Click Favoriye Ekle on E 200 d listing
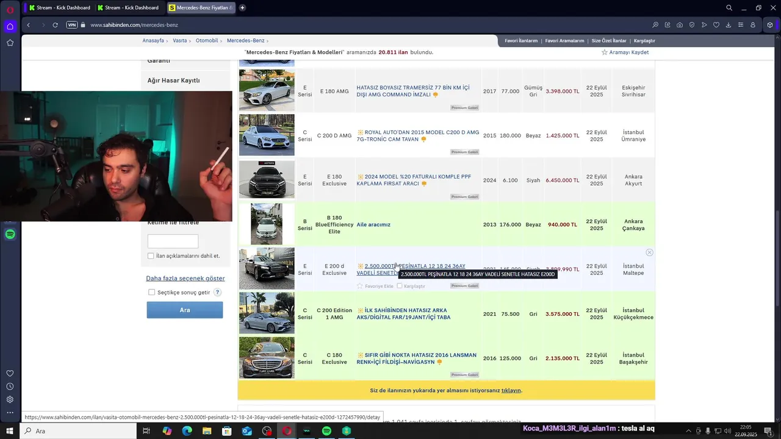 pos(375,286)
